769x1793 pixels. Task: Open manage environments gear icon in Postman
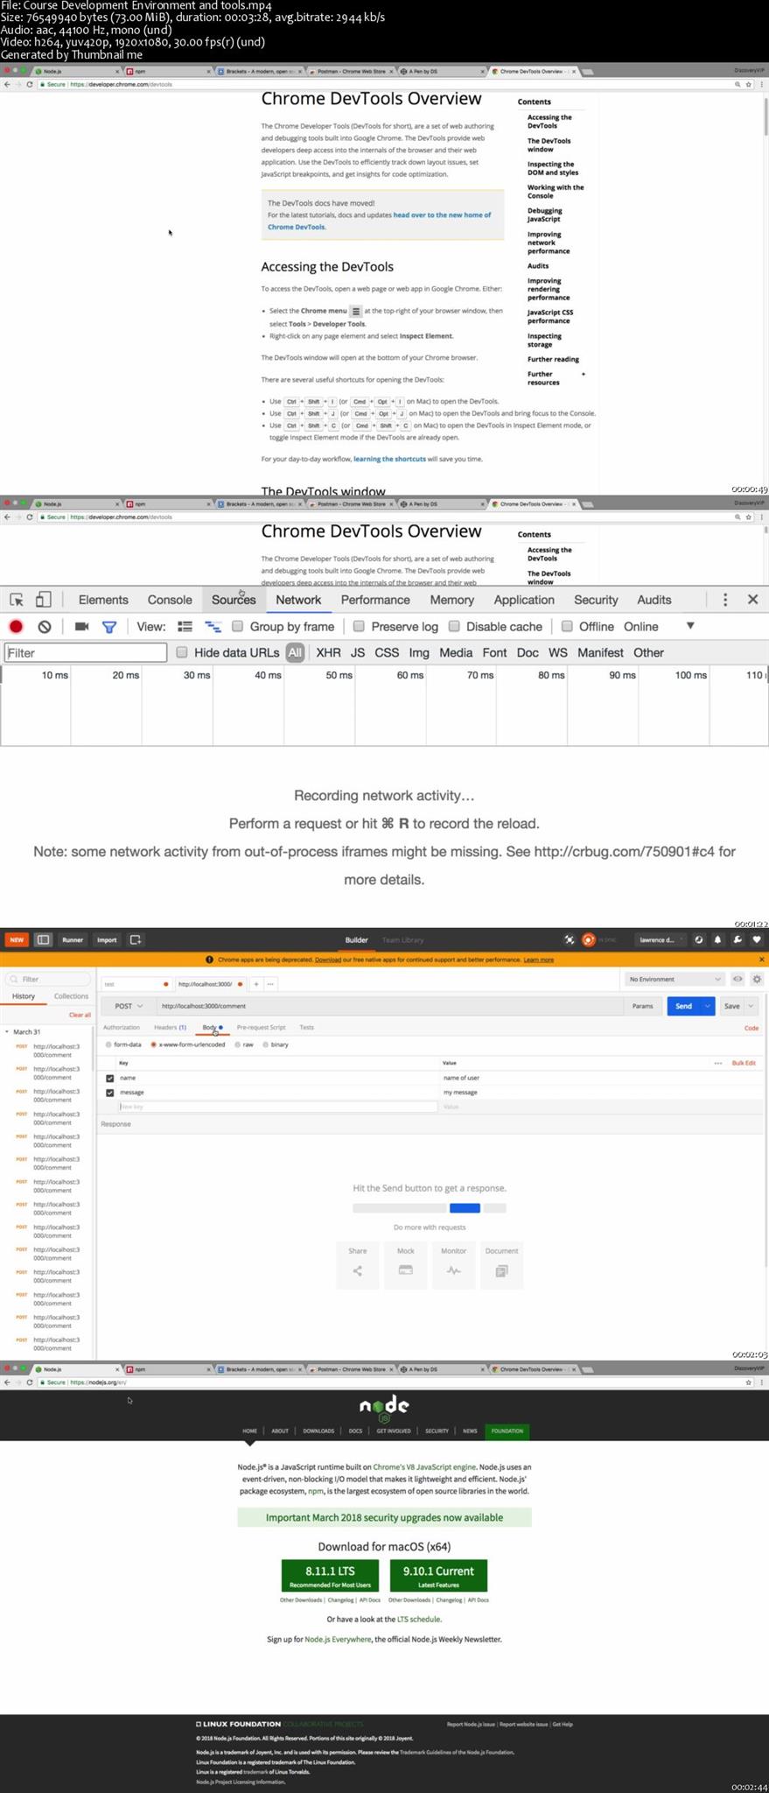(757, 979)
